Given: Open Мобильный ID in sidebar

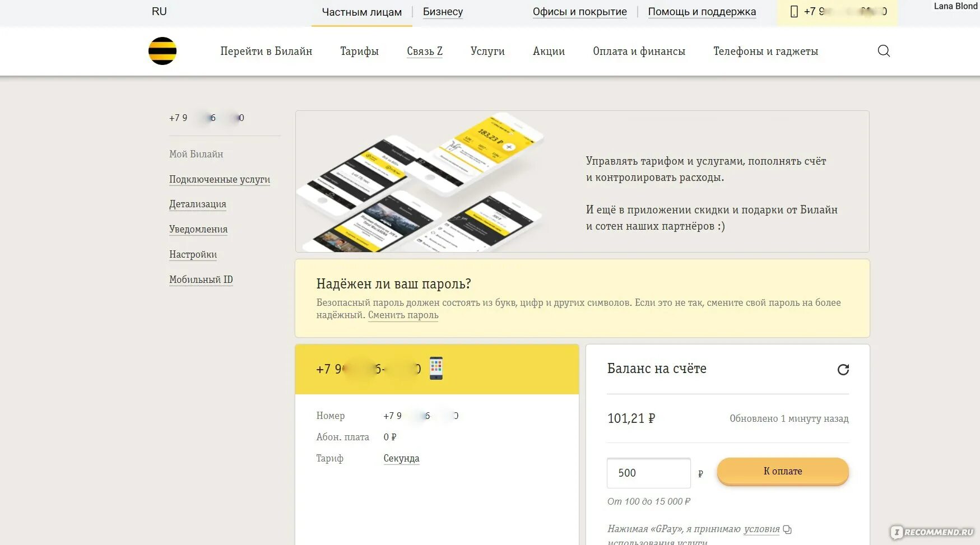Looking at the screenshot, I should pos(201,280).
